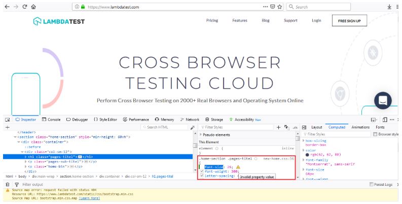
Task: Click the color swatch next to rgb(62, 62, 80)
Action: point(307,154)
